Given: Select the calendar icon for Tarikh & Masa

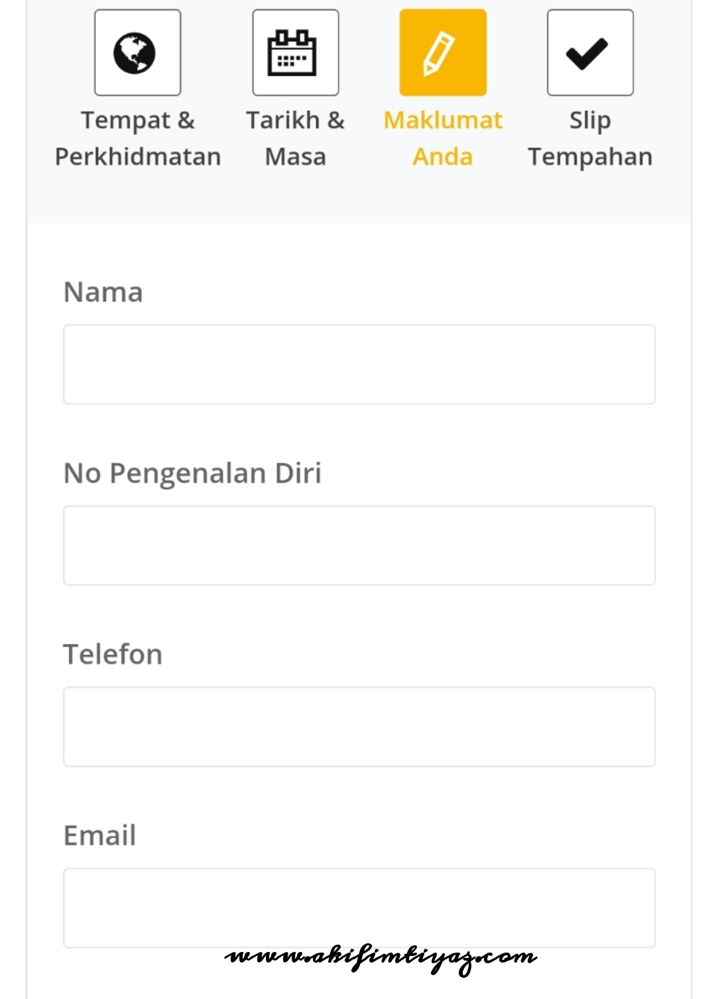Looking at the screenshot, I should point(296,52).
